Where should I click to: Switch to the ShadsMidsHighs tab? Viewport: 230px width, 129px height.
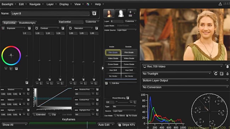(27, 23)
